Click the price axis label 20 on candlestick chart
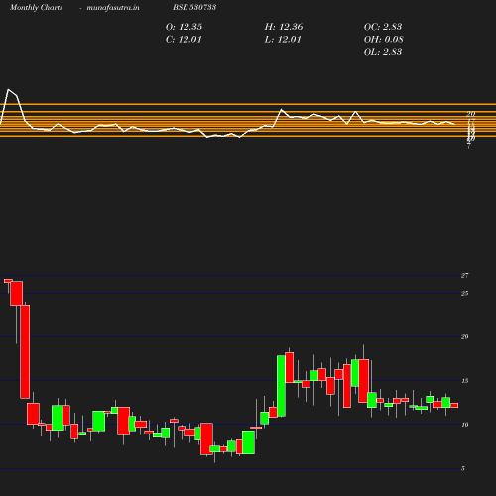 465,336
